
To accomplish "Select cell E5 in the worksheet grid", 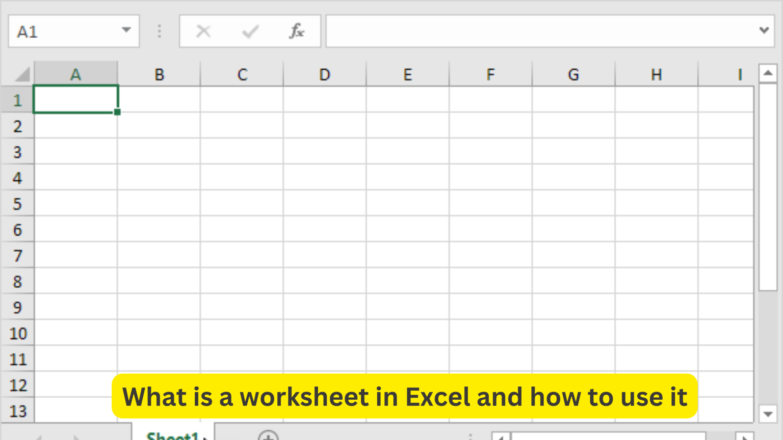I will point(407,204).
